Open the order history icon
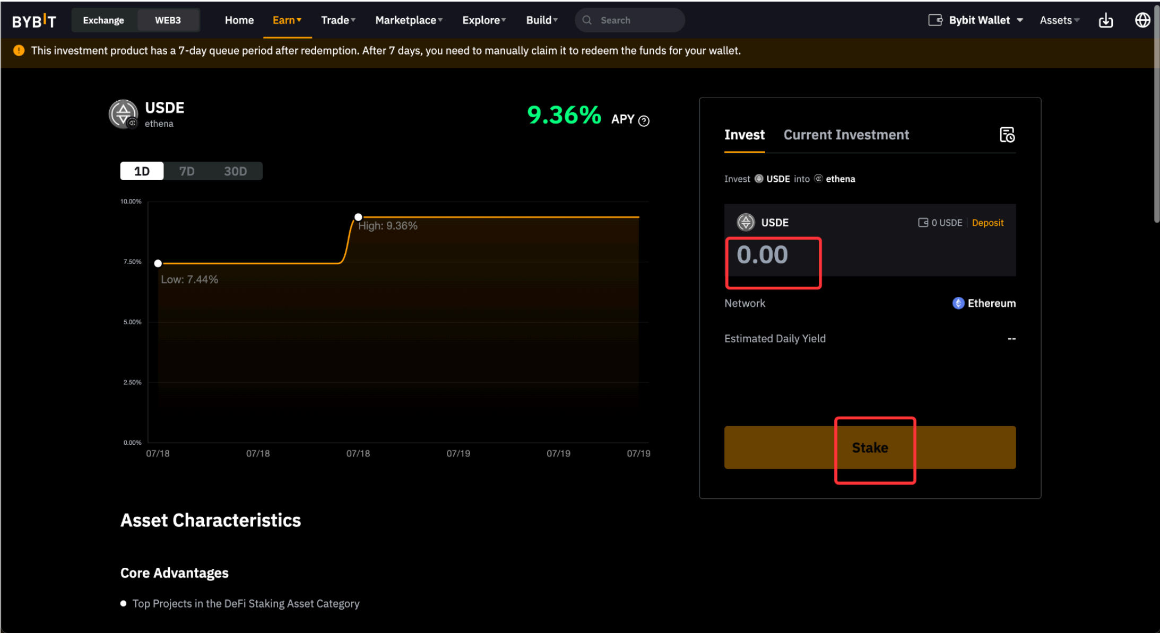Screen dimensions: 1160x634 (x=1007, y=135)
